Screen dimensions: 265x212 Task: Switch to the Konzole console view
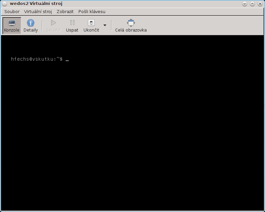(12, 26)
